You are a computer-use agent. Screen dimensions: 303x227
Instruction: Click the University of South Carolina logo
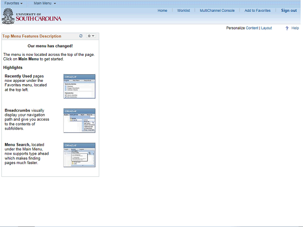[32, 16]
